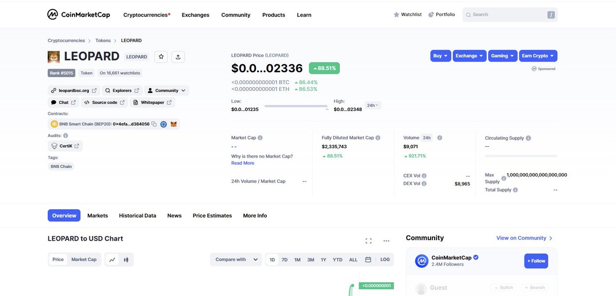616x296 pixels.
Task: Click the Fully Diluted Market Cap info icon
Action: click(x=378, y=138)
